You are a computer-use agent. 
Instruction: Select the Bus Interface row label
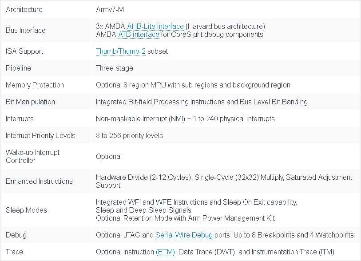point(26,30)
